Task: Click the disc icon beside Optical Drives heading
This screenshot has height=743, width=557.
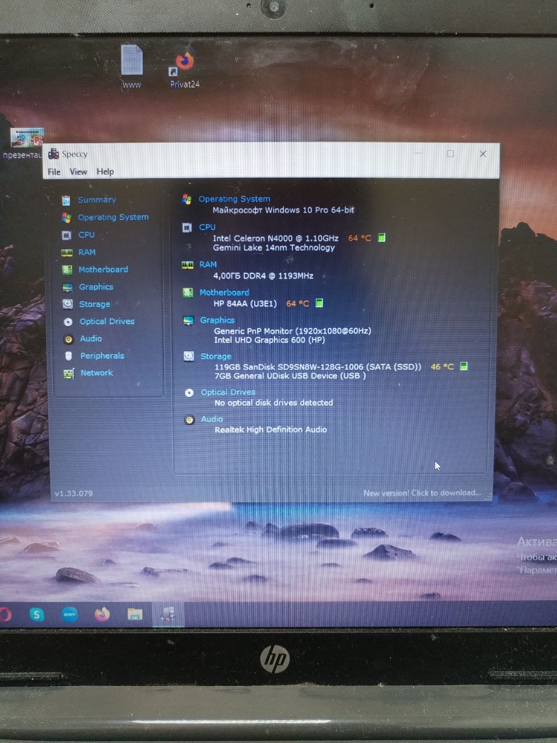Action: [x=189, y=393]
